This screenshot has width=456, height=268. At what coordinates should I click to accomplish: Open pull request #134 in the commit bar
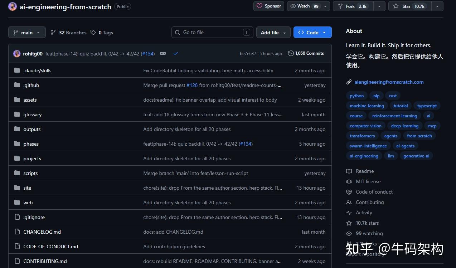[x=148, y=54]
